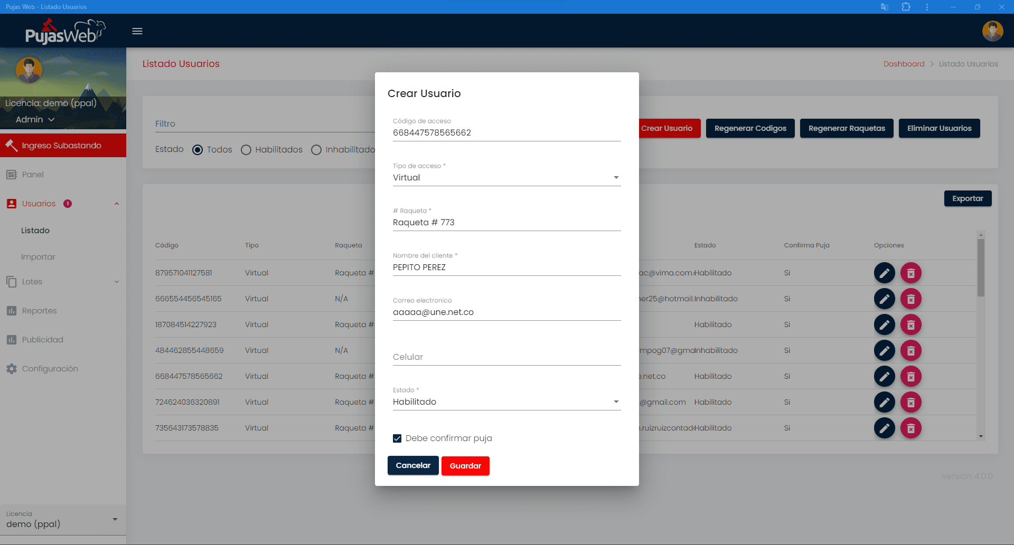This screenshot has height=545, width=1014.
Task: Open the Reportes menu item
Action: pos(39,311)
